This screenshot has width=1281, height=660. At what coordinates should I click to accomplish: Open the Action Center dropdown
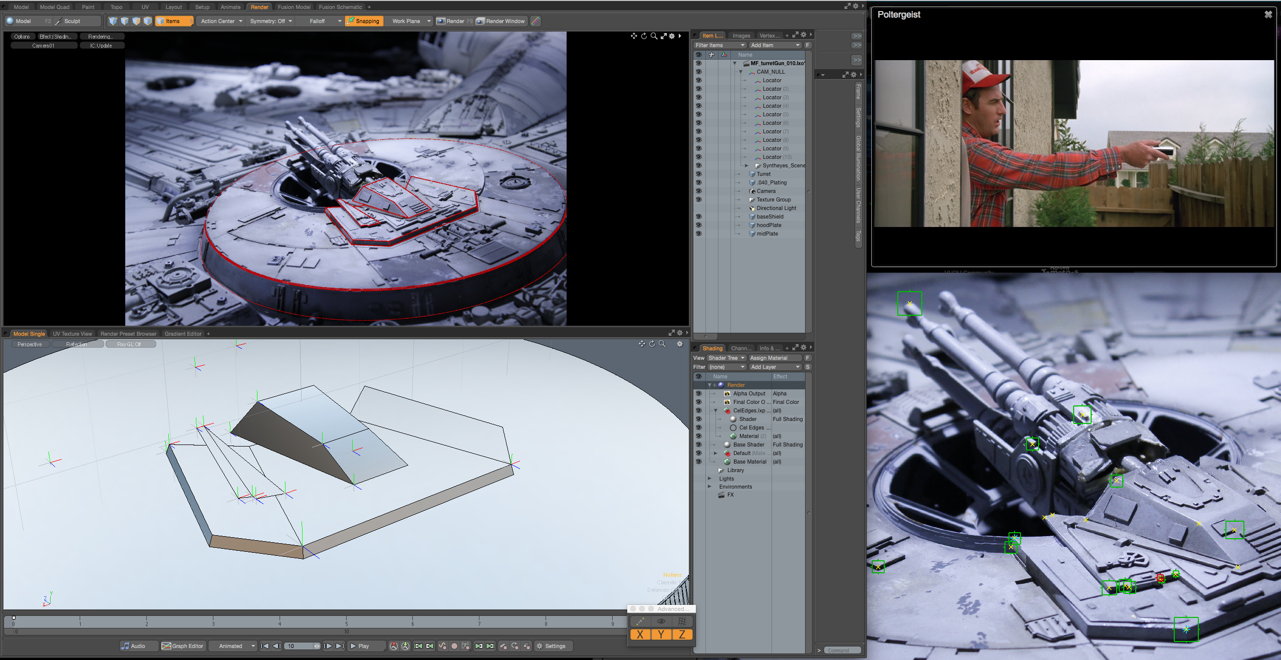pos(221,21)
